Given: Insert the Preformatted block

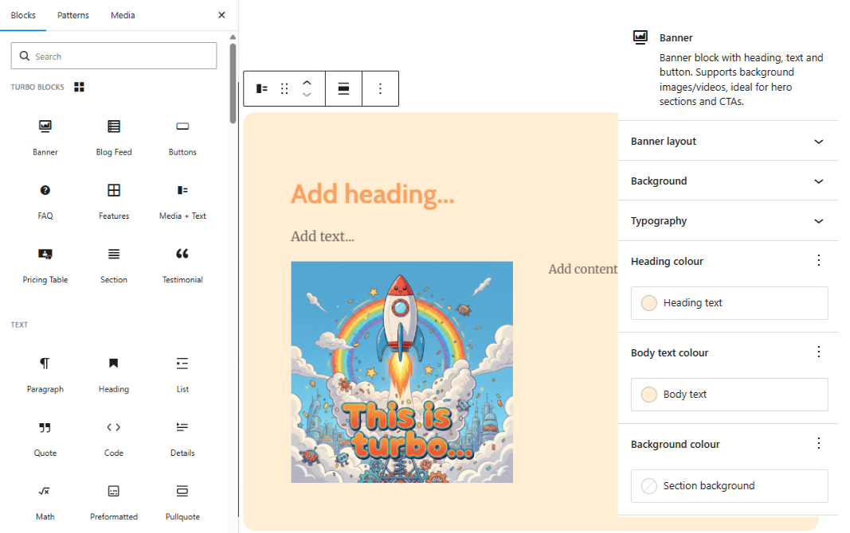Looking at the screenshot, I should (114, 503).
